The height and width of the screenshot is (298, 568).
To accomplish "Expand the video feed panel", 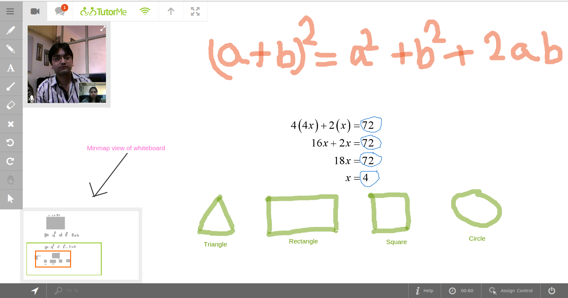I will click(x=103, y=29).
